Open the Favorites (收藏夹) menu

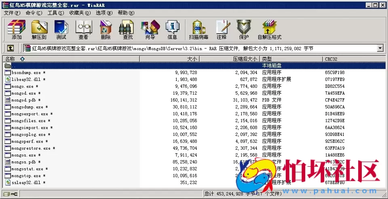80,13
